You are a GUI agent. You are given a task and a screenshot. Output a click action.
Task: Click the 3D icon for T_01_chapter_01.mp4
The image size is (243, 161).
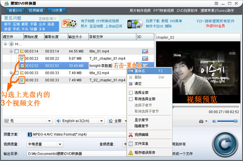[145, 58]
